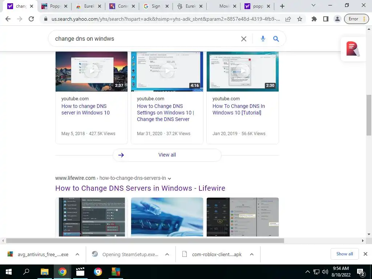Open the taskbar clock and date

[x=341, y=272]
